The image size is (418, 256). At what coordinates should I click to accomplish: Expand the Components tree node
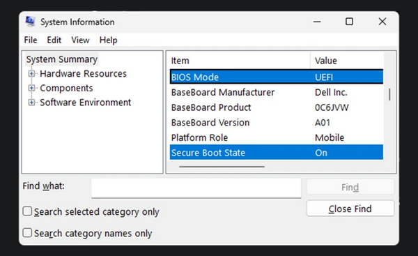[x=31, y=88]
